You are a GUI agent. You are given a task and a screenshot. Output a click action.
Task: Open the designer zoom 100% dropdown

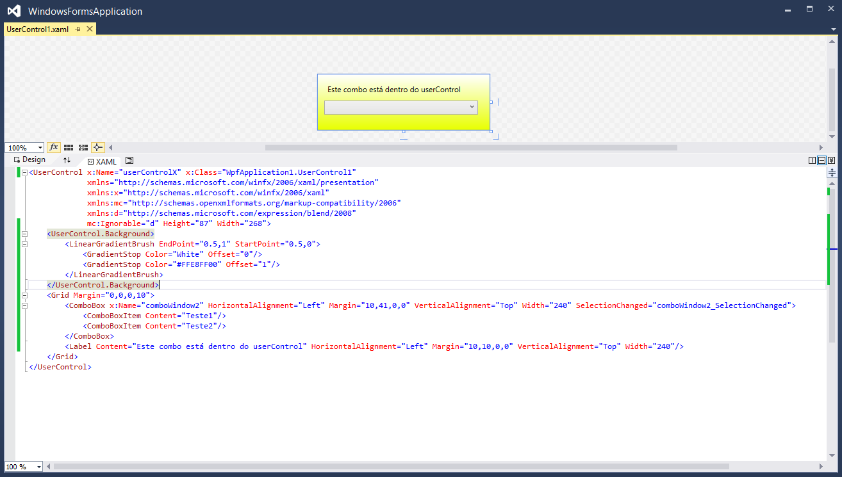click(40, 148)
